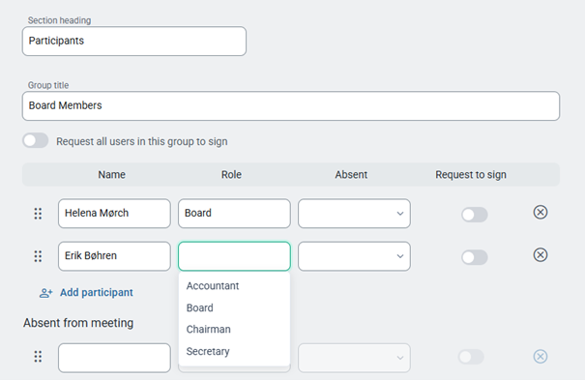The width and height of the screenshot is (585, 380).
Task: Click drag handle in Absent from meeting row
Action: (38, 357)
